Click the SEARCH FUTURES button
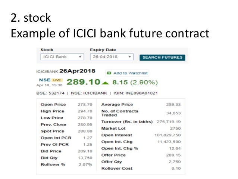238x179 pixels. [x=162, y=57]
